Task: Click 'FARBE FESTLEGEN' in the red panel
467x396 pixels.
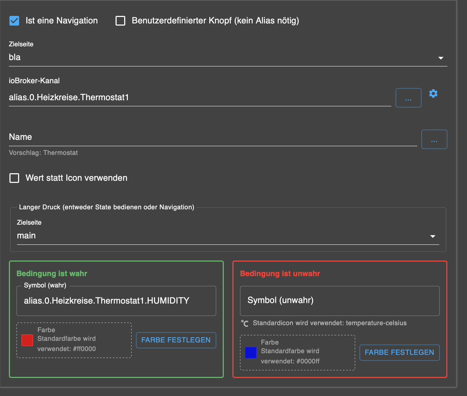Action: (399, 352)
